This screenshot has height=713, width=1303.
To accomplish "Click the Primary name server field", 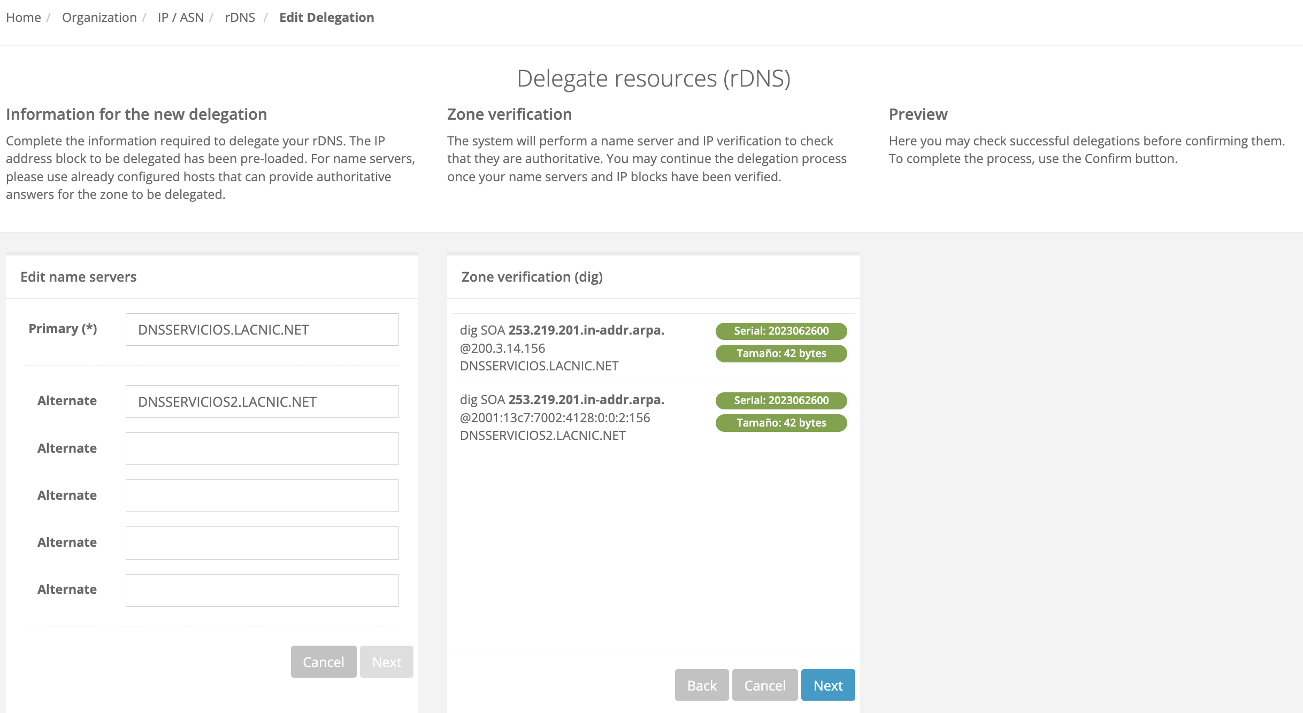I will pyautogui.click(x=262, y=330).
